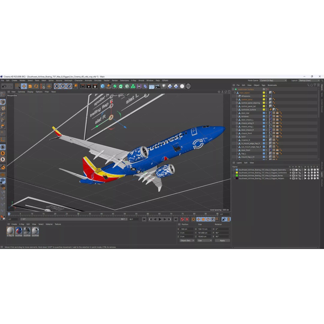Screen dimensions: 324x324
Task: Open MoGraph Cloner tools
Action: click(x=133, y=86)
